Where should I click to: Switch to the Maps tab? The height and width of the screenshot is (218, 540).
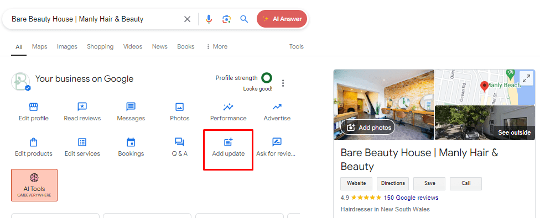40,47
